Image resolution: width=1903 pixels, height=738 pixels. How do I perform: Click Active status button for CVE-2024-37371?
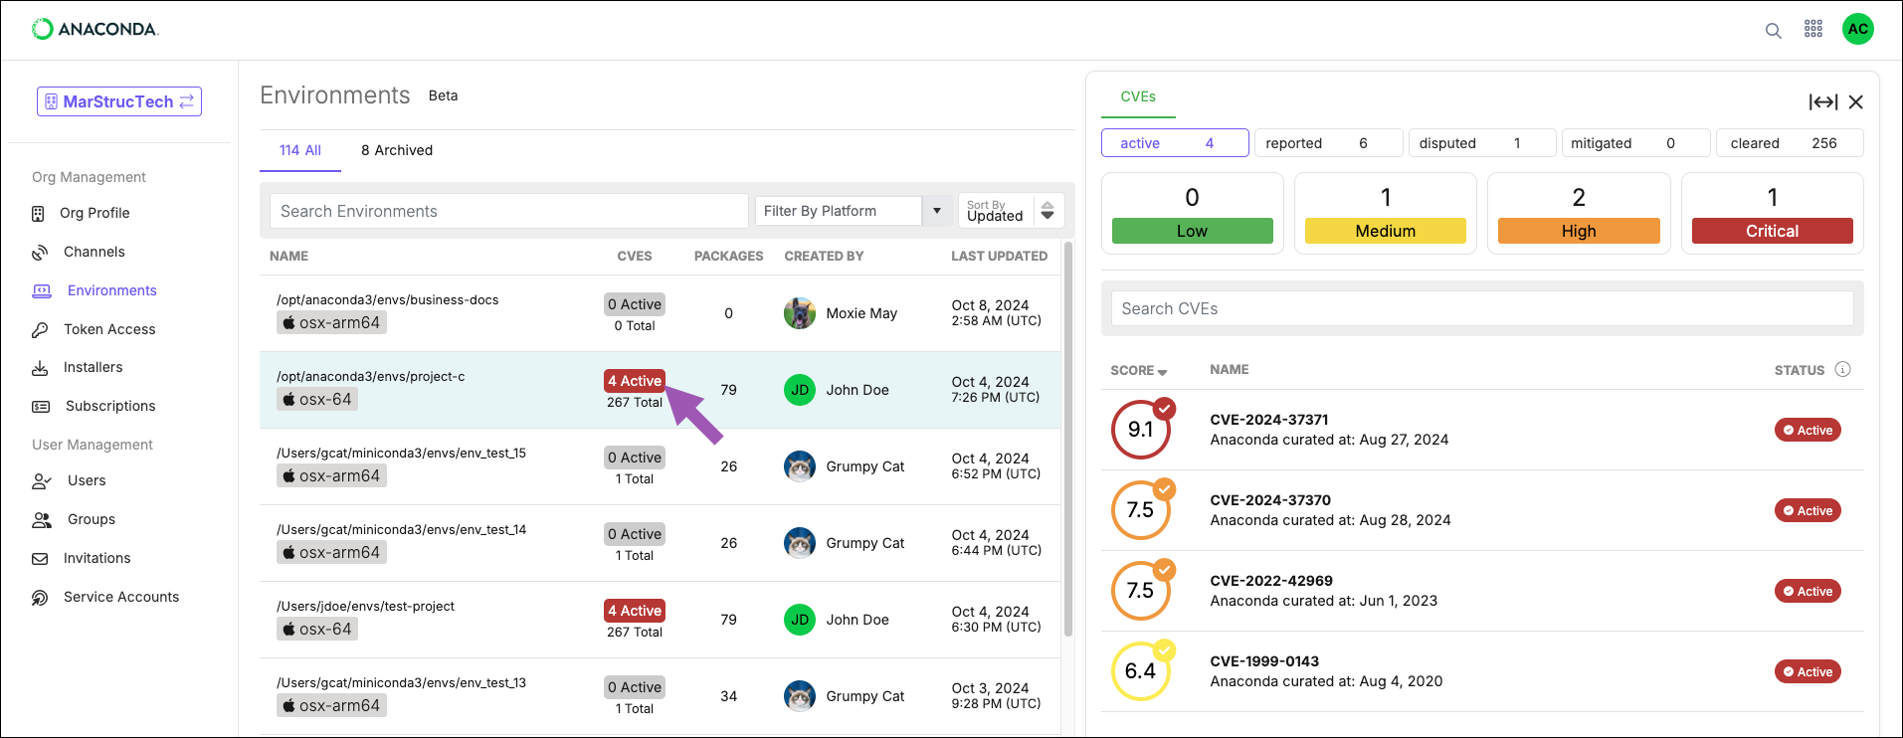[1808, 430]
